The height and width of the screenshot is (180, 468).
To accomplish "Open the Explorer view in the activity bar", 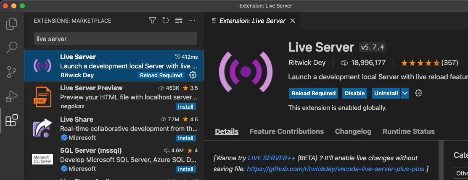I will 12,24.
